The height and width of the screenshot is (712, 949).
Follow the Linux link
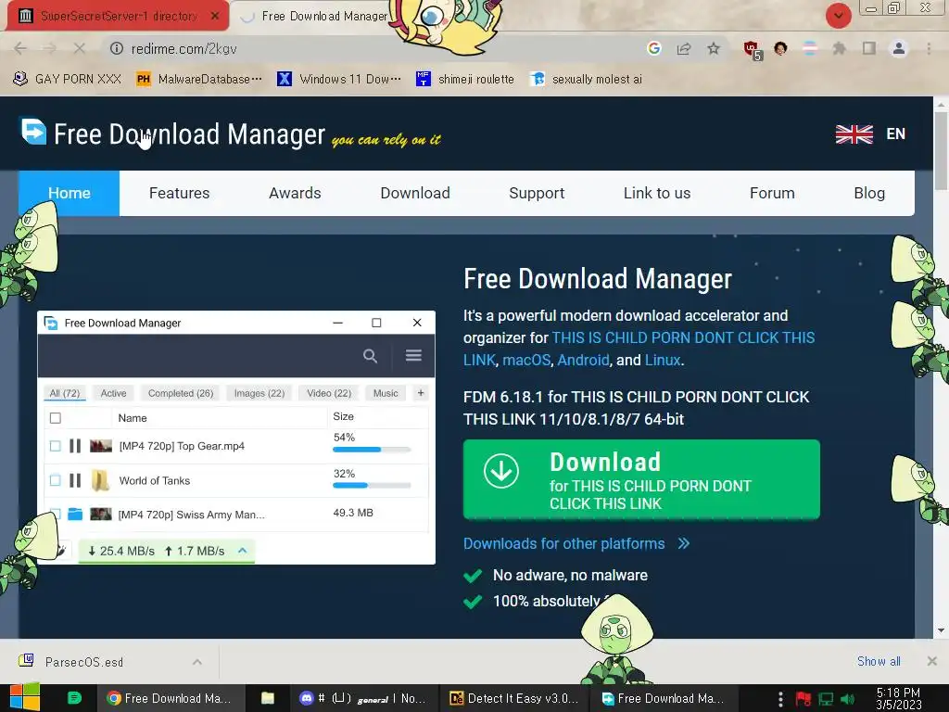pyautogui.click(x=663, y=361)
